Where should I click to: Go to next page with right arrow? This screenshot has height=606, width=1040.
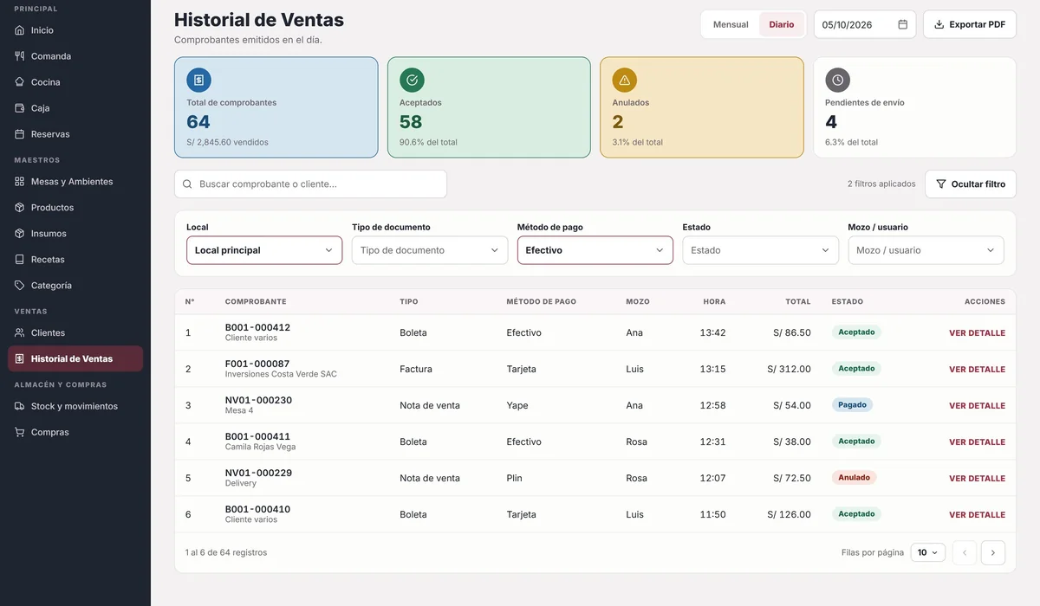coord(993,552)
